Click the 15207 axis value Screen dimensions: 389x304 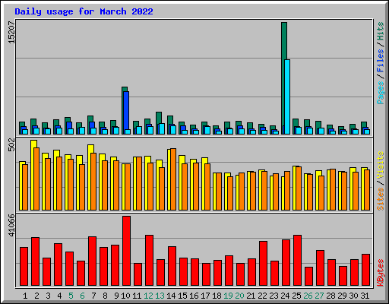(x=11, y=32)
